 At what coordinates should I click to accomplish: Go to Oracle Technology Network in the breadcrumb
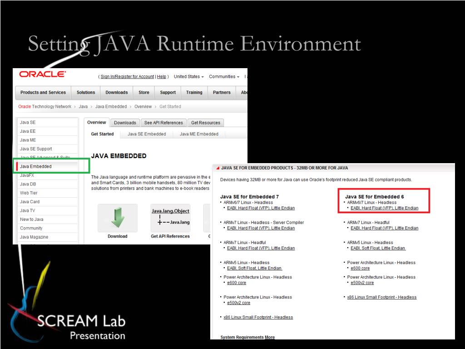click(x=45, y=106)
